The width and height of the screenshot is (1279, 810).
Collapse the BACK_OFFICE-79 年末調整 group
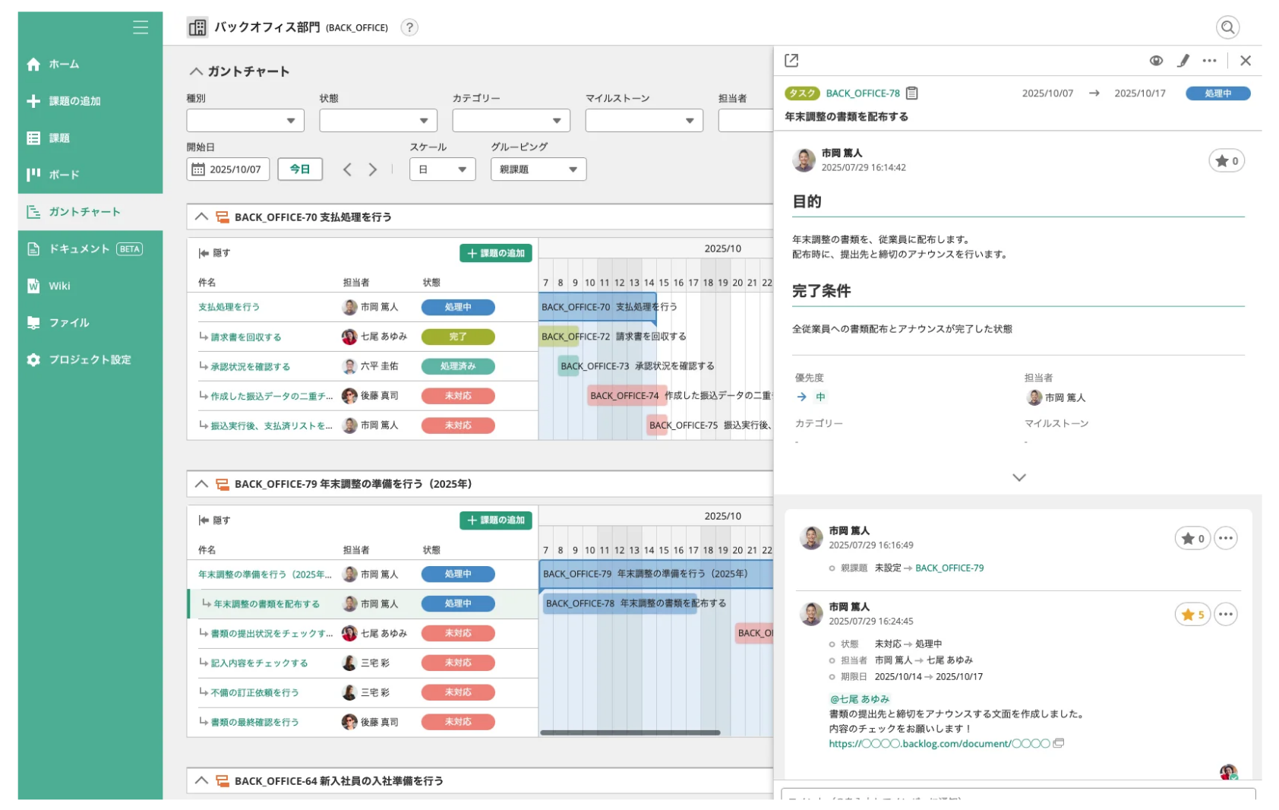(x=201, y=484)
